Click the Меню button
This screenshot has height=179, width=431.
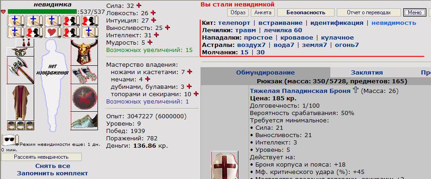point(414,12)
